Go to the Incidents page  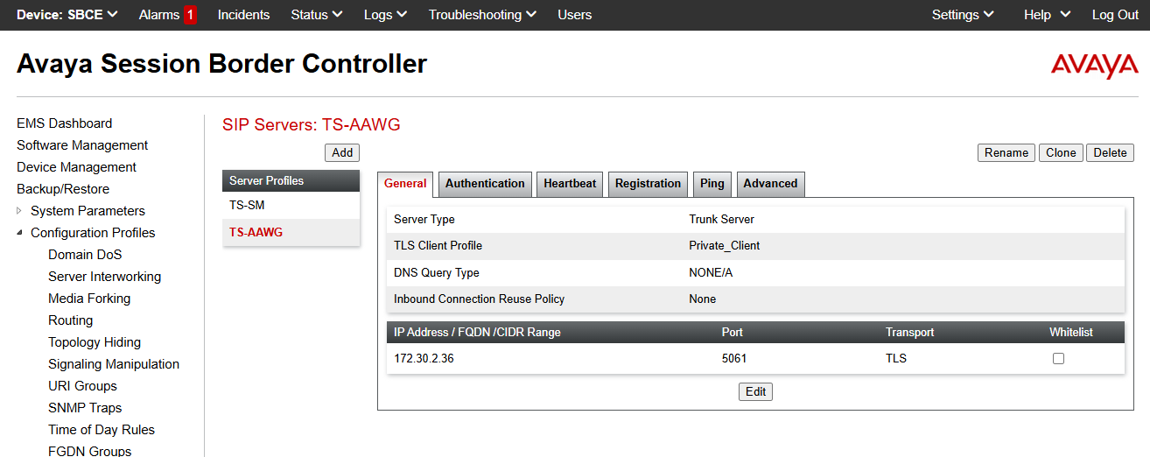[x=243, y=15]
